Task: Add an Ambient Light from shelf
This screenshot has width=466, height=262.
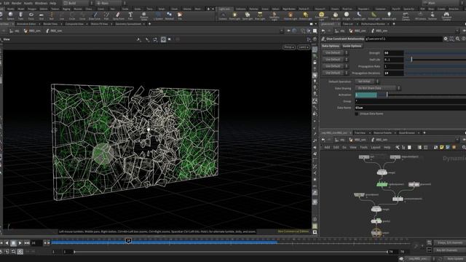Action: (389, 16)
